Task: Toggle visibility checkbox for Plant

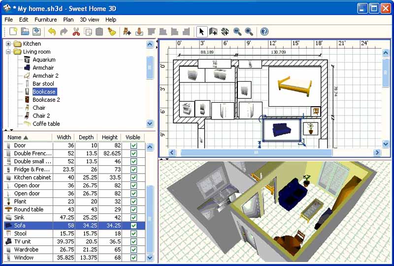Action: pyautogui.click(x=133, y=202)
